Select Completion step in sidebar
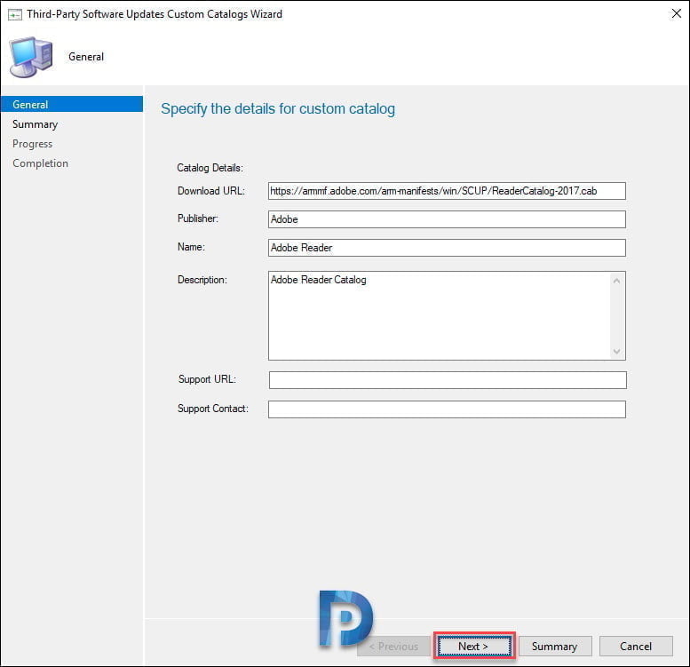The width and height of the screenshot is (690, 667). pos(41,163)
